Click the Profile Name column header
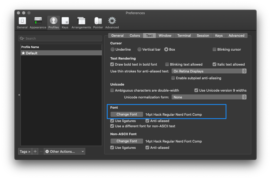The image size is (271, 179). (x=61, y=47)
